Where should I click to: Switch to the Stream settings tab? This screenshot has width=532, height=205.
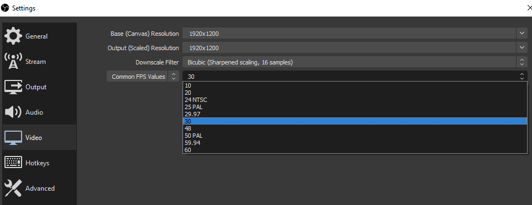click(39, 62)
